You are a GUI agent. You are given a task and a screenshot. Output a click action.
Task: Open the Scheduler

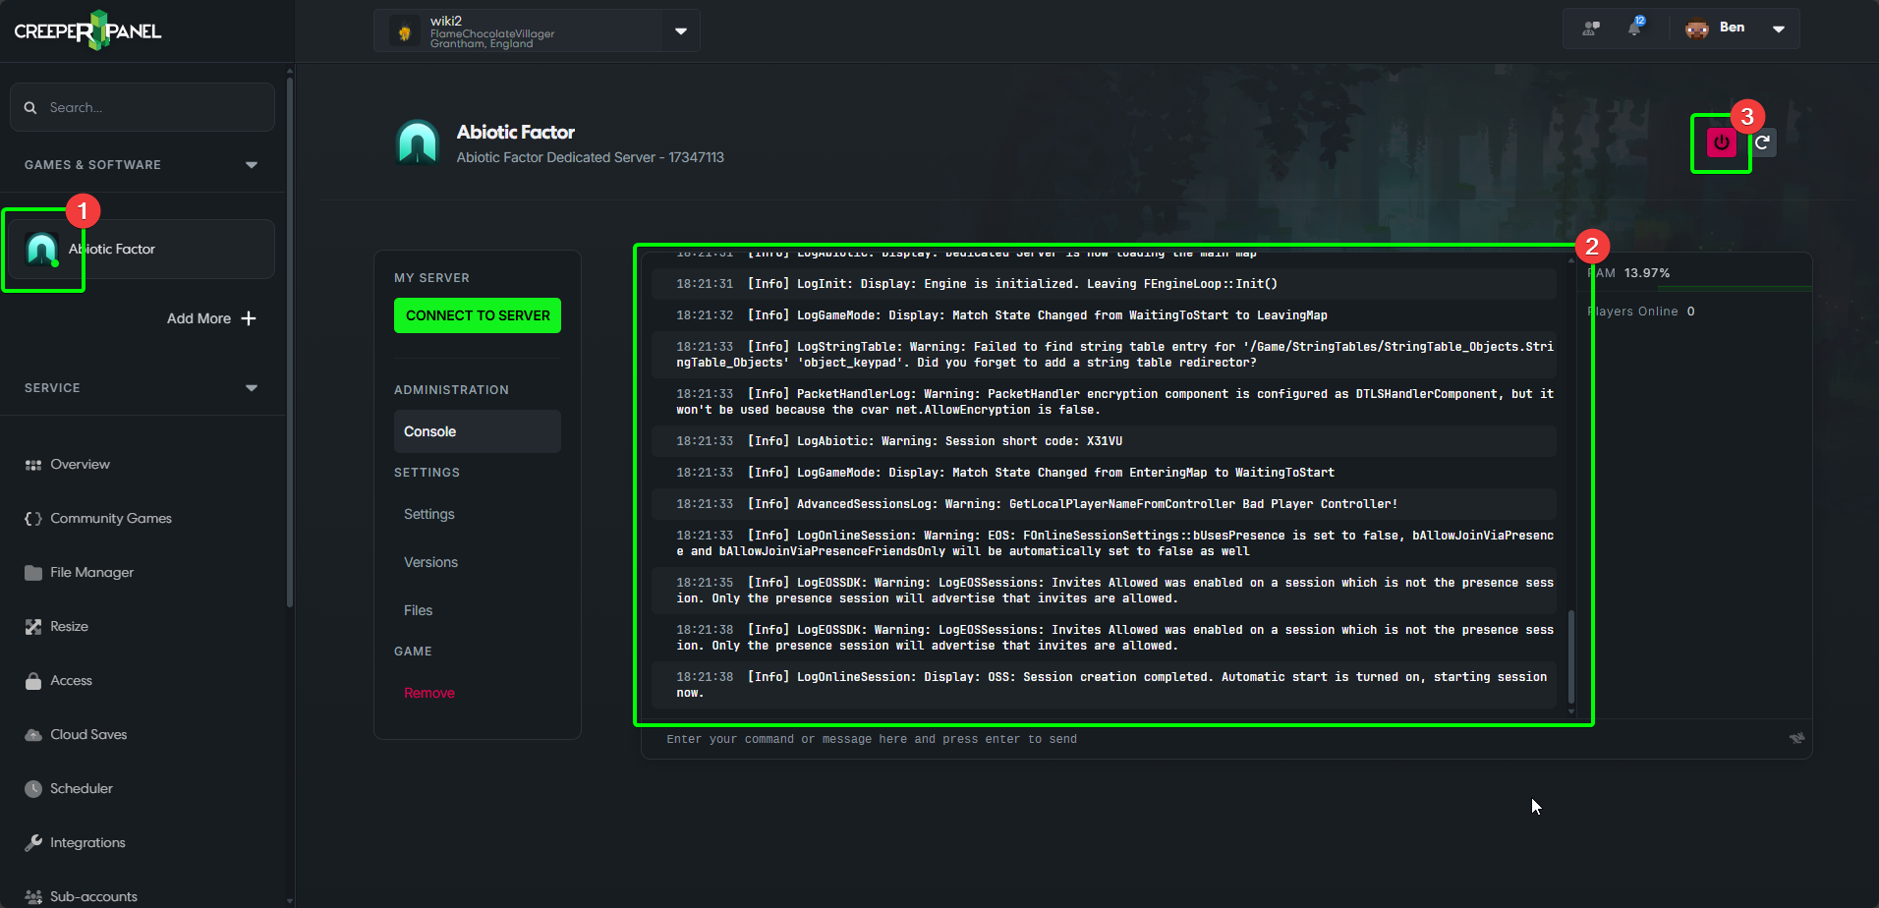point(82,789)
